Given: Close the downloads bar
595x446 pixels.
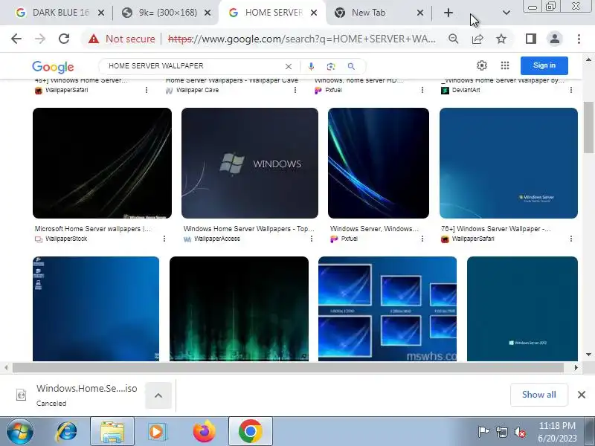Looking at the screenshot, I should (582, 395).
